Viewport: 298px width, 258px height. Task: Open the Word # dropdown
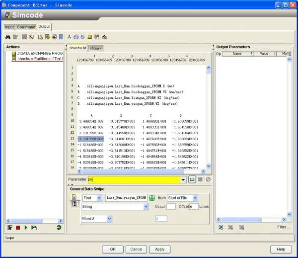[109, 219]
